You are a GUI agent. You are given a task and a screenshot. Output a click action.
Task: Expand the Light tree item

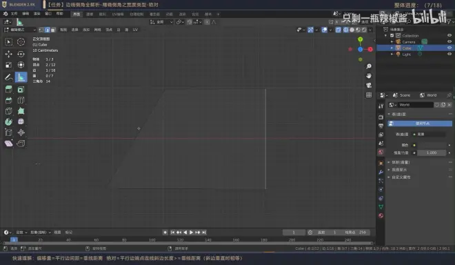pyautogui.click(x=392, y=54)
